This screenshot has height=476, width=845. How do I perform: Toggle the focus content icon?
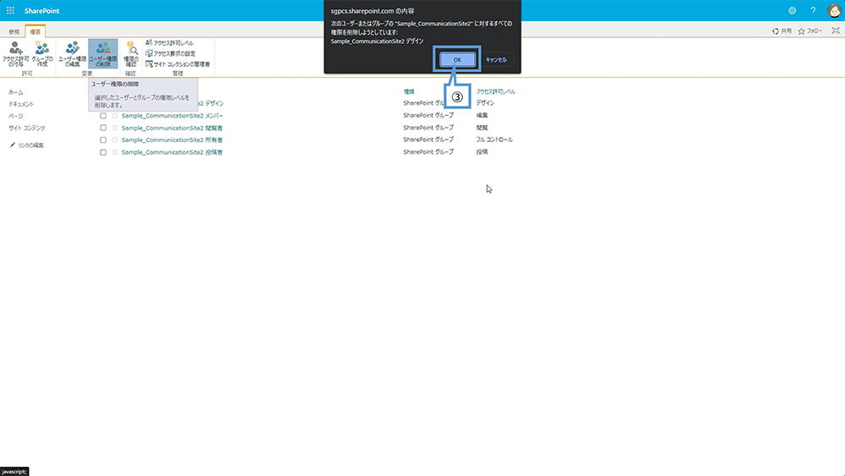tap(836, 30)
